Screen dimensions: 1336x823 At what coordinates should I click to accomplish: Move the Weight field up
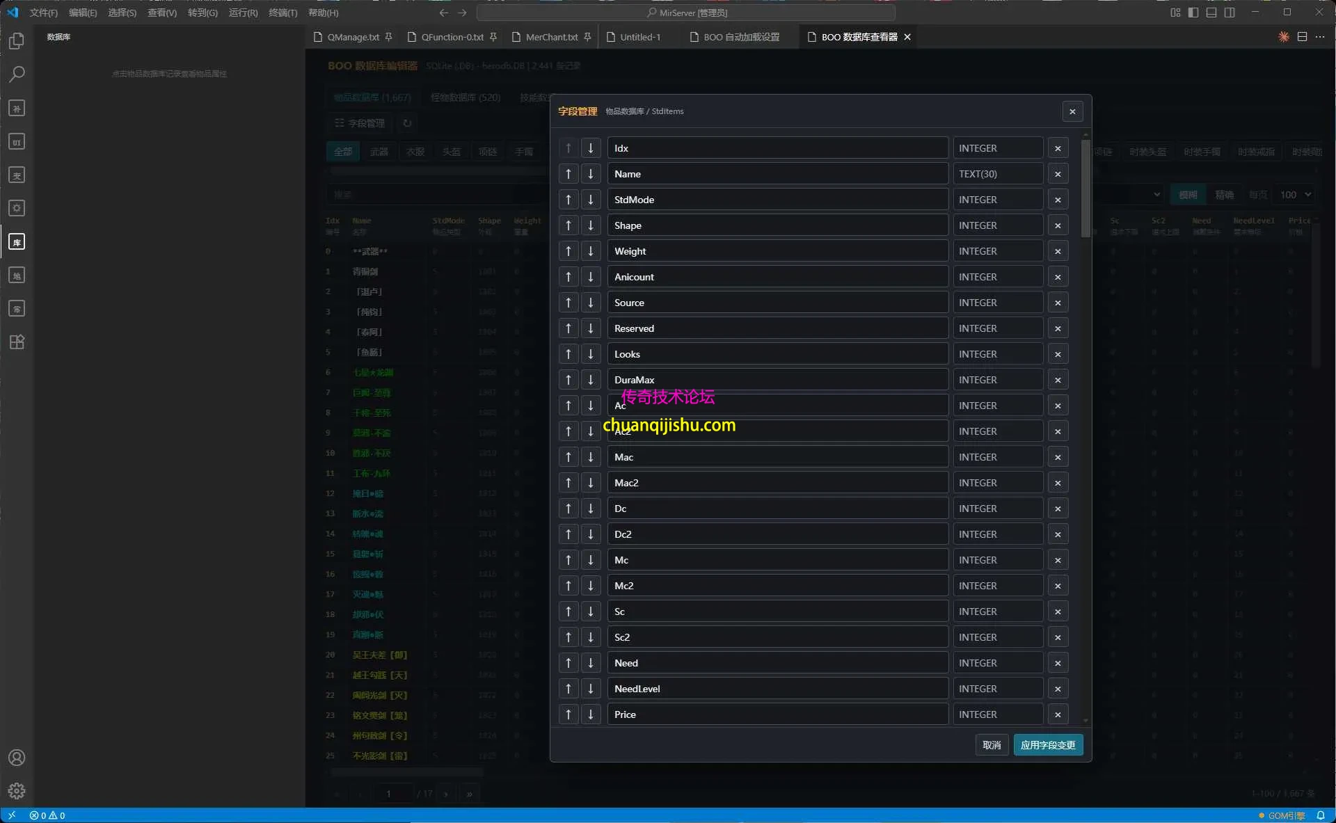pos(568,251)
